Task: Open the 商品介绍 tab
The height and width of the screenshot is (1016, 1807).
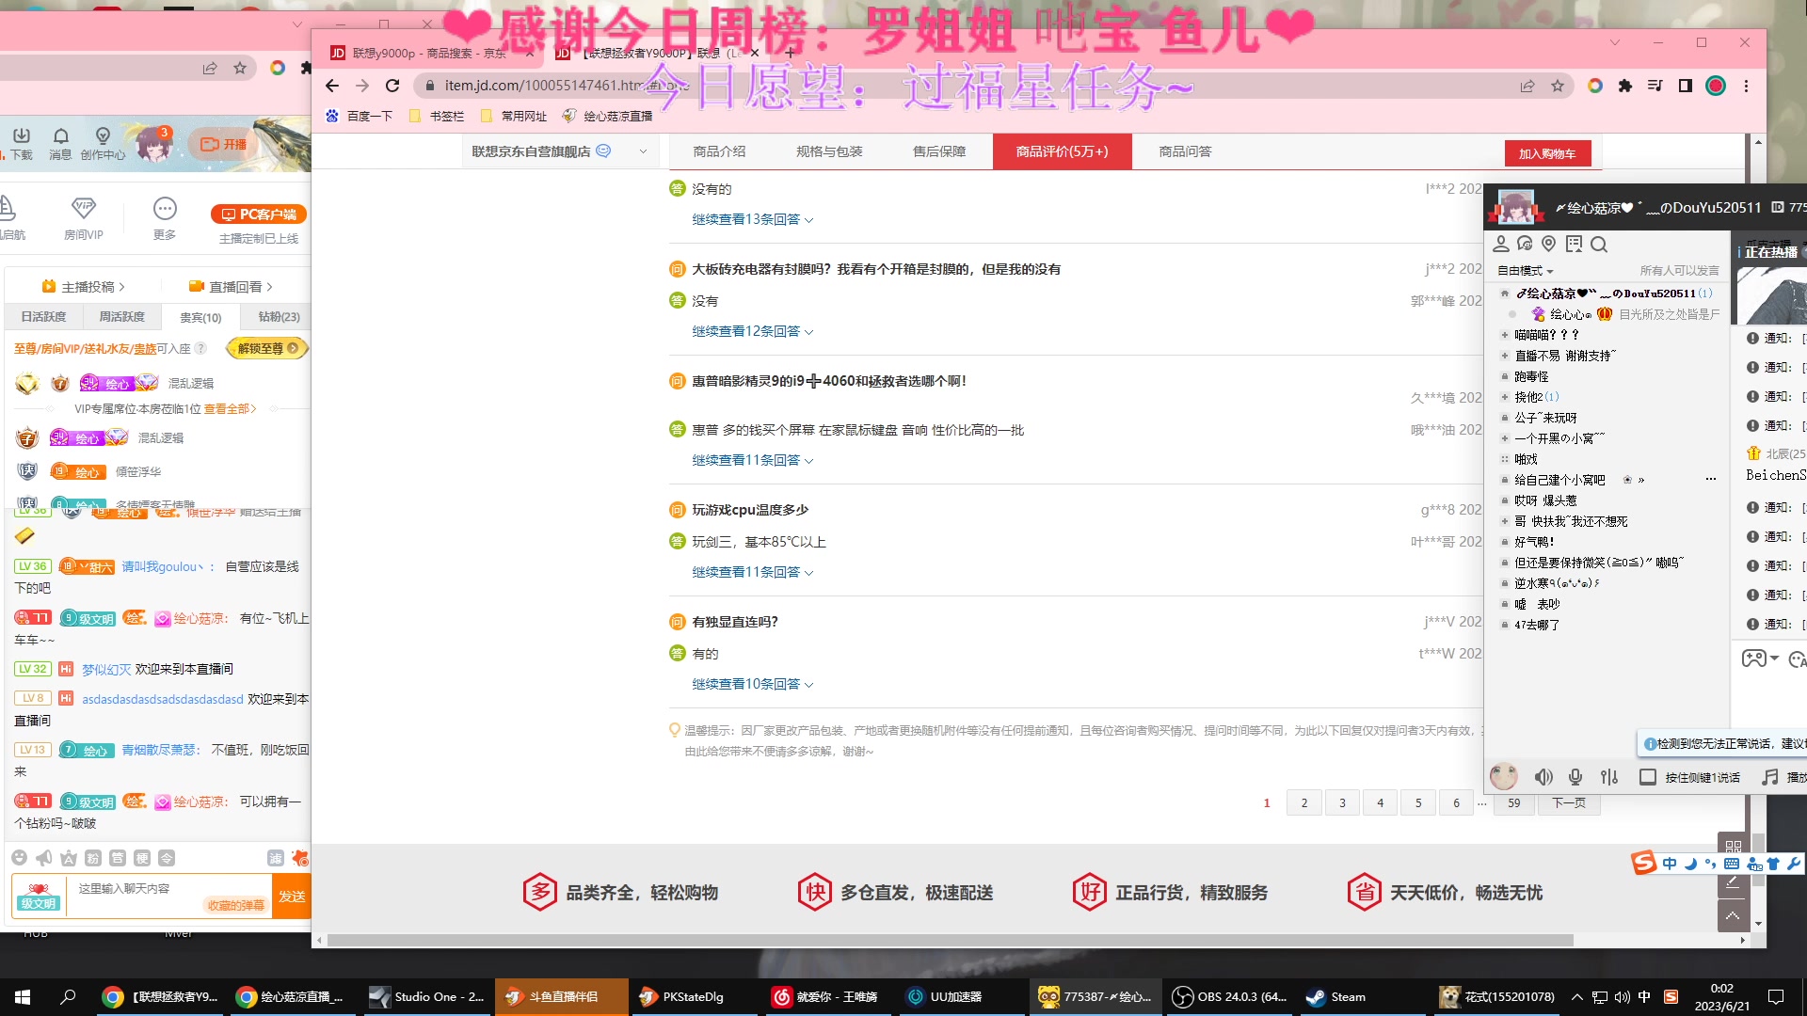Action: (719, 151)
